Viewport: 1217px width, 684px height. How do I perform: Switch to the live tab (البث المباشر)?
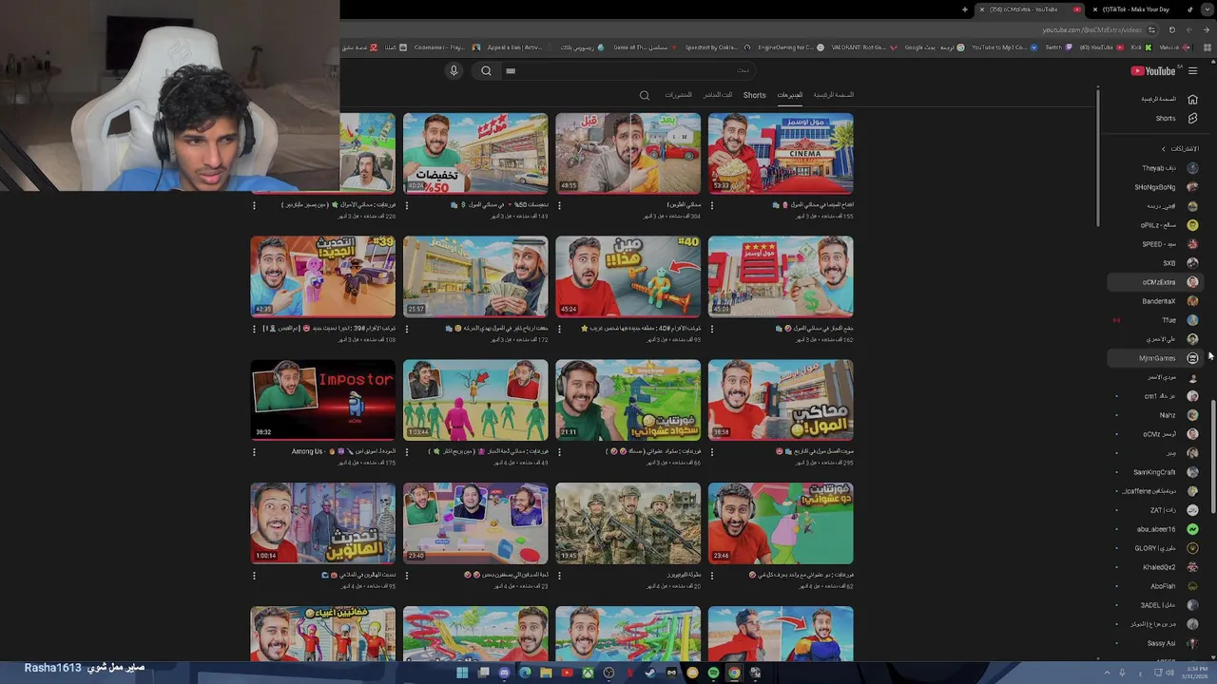(718, 95)
